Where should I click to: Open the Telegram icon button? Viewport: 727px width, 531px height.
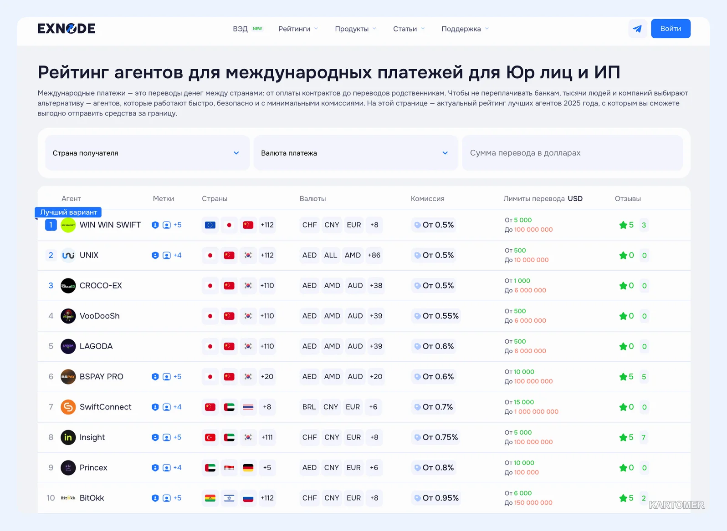637,29
